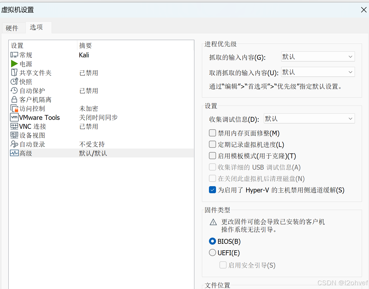369x289 pixels.
Task: Click the 在关闭此虚拟机后清理磁盘(N) checkbox
Action: (x=212, y=178)
